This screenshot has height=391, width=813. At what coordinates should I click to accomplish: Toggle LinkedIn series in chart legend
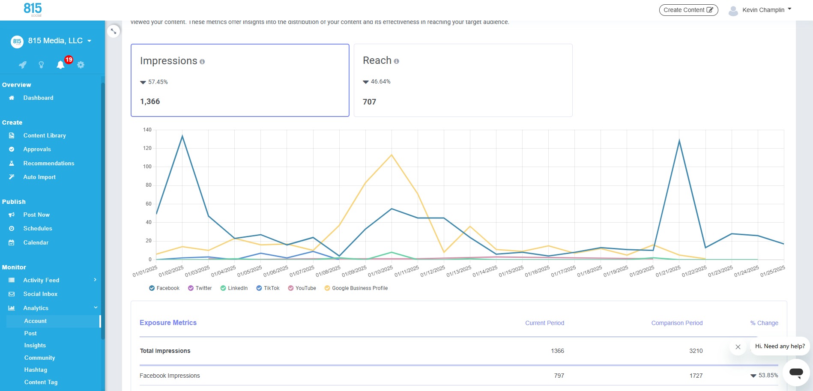(234, 288)
